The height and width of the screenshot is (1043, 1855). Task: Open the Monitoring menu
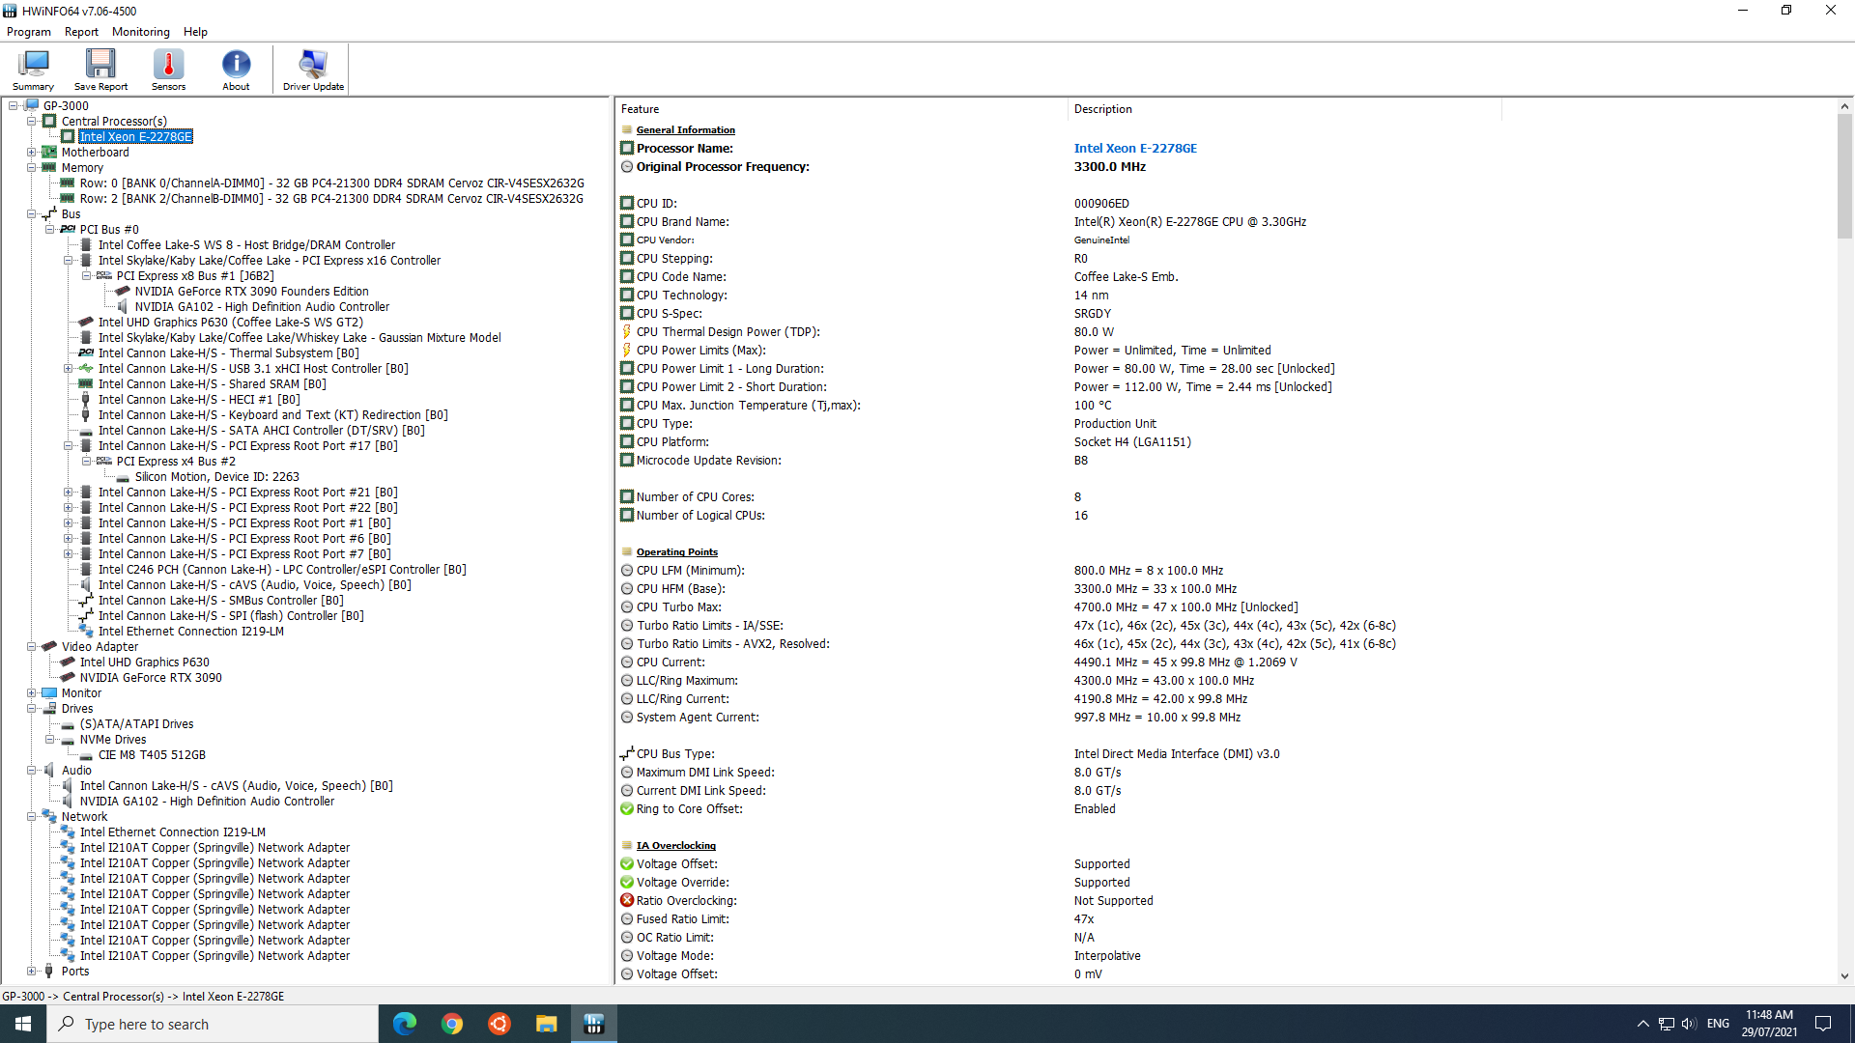141,32
